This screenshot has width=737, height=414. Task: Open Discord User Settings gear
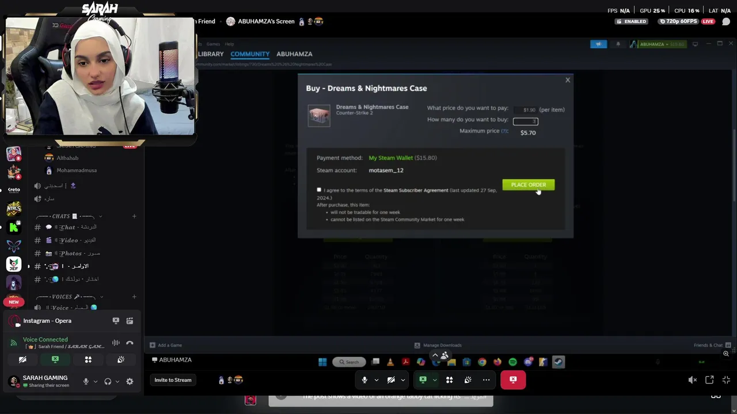click(130, 381)
